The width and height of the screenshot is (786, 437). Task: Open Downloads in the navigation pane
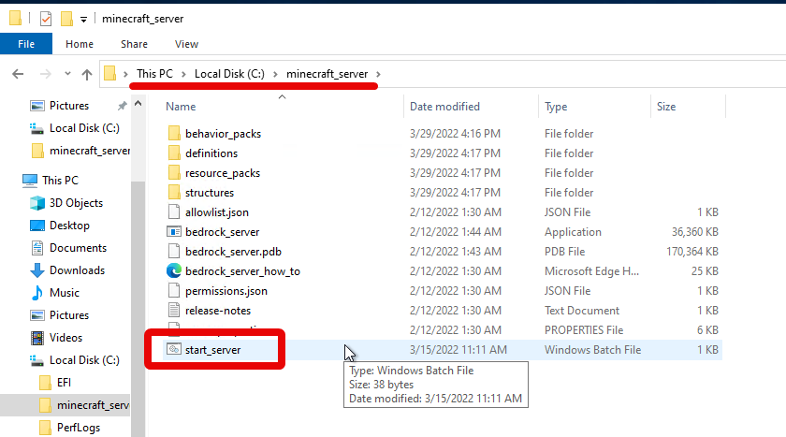point(77,270)
